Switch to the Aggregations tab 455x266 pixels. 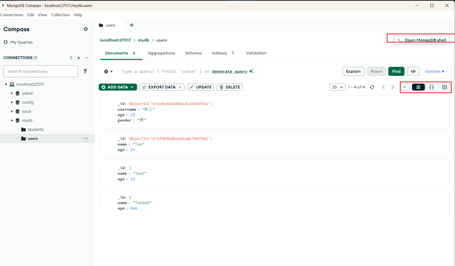click(161, 53)
